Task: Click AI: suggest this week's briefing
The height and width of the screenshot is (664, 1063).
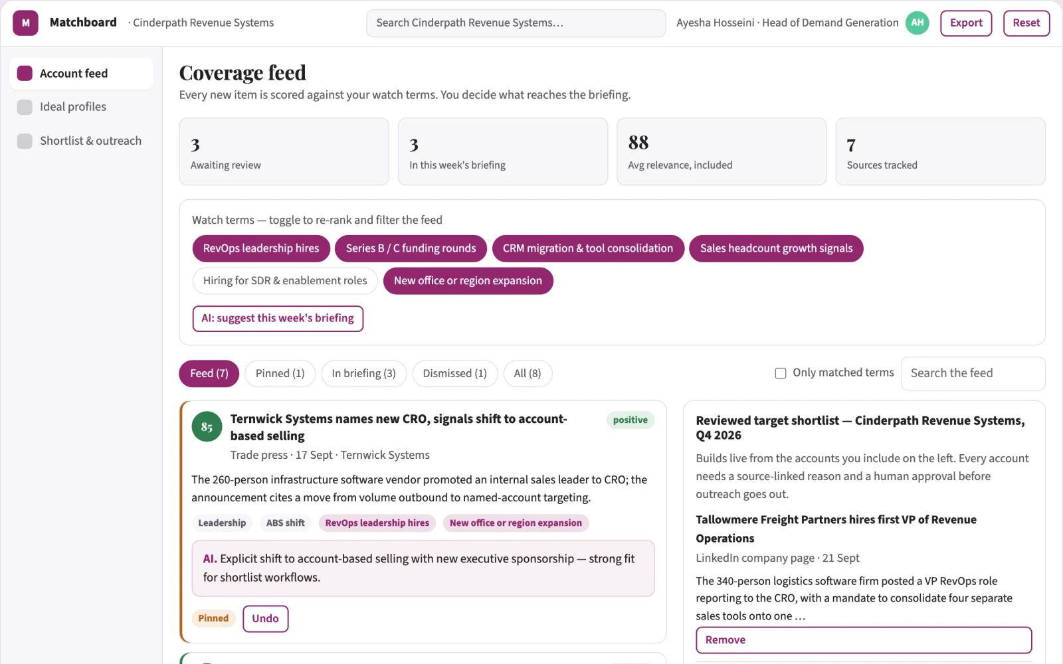Action: tap(278, 319)
